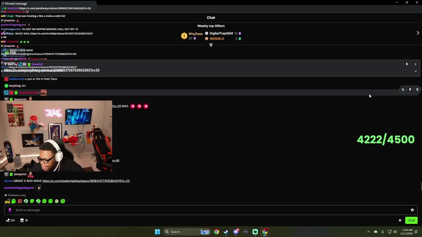Click the N00DELS gifter name
The image size is (422, 237).
coord(217,39)
